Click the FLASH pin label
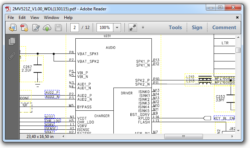250x148 pixels. pyautogui.click(x=144, y=122)
